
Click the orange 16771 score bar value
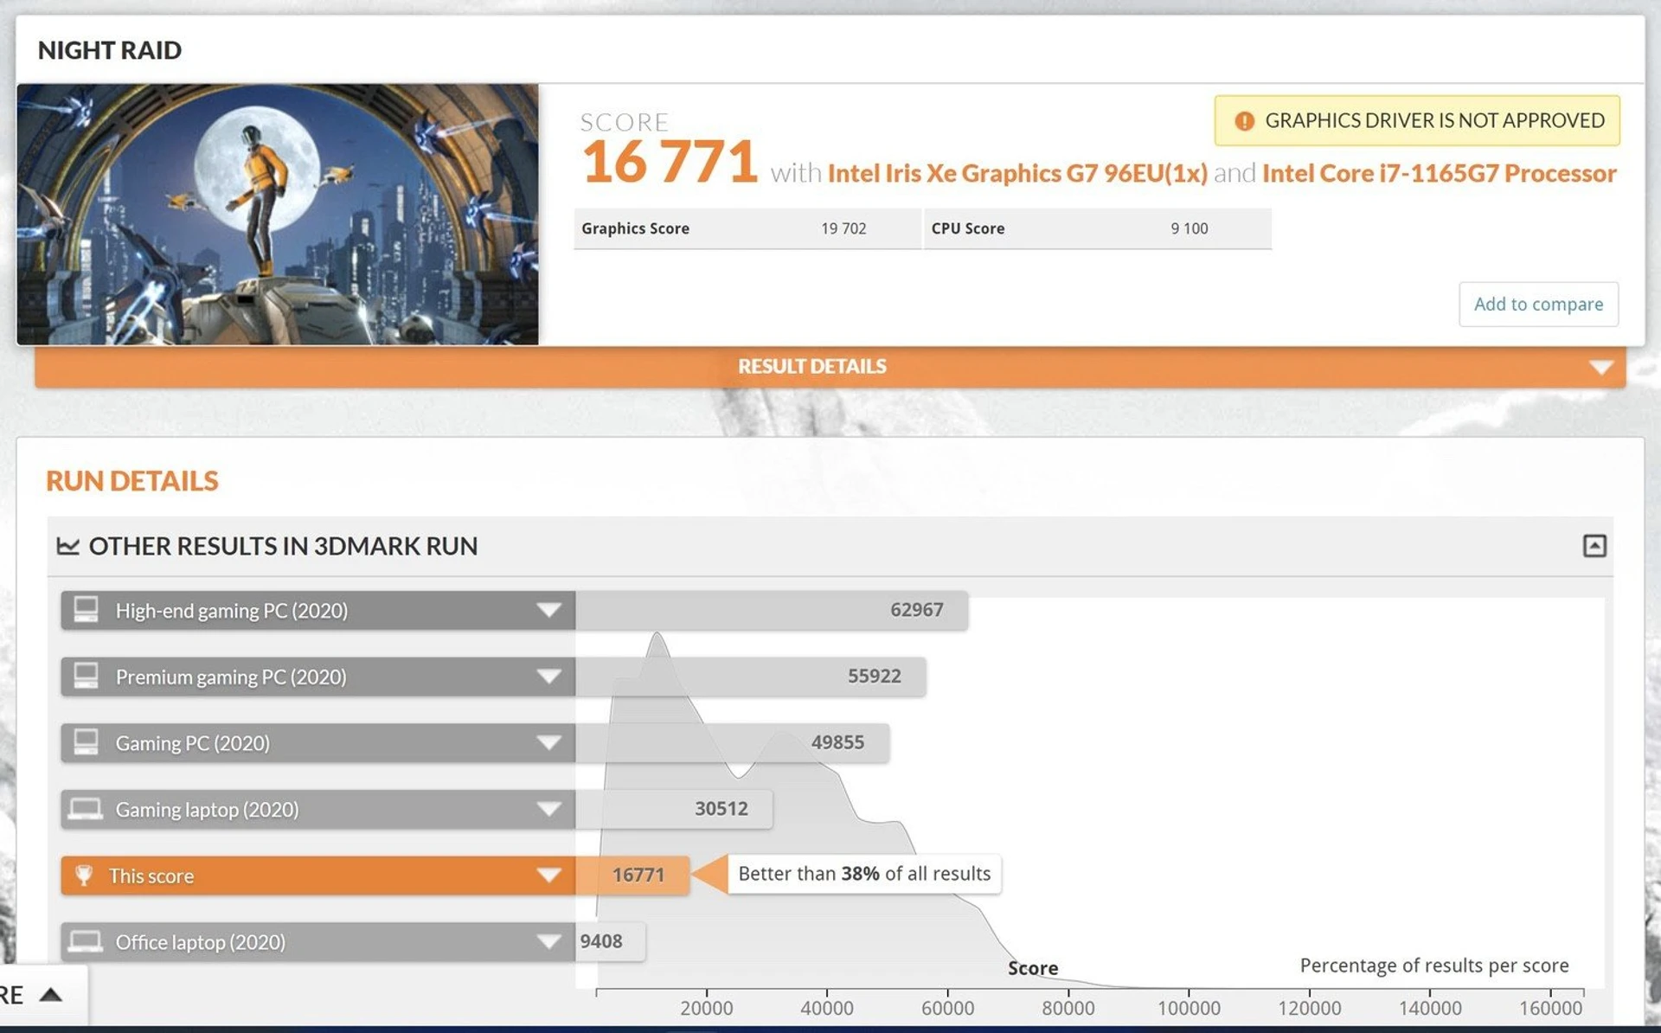(x=638, y=875)
